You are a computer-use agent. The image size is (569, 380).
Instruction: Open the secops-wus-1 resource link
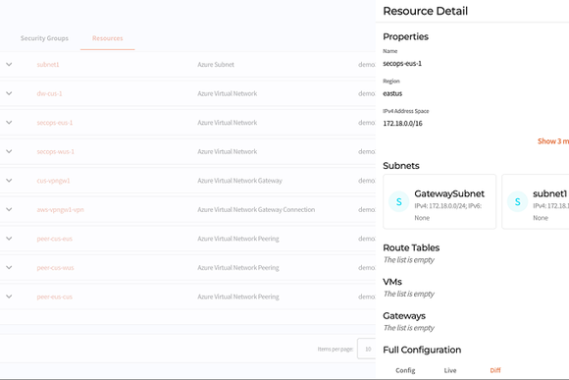click(x=55, y=151)
